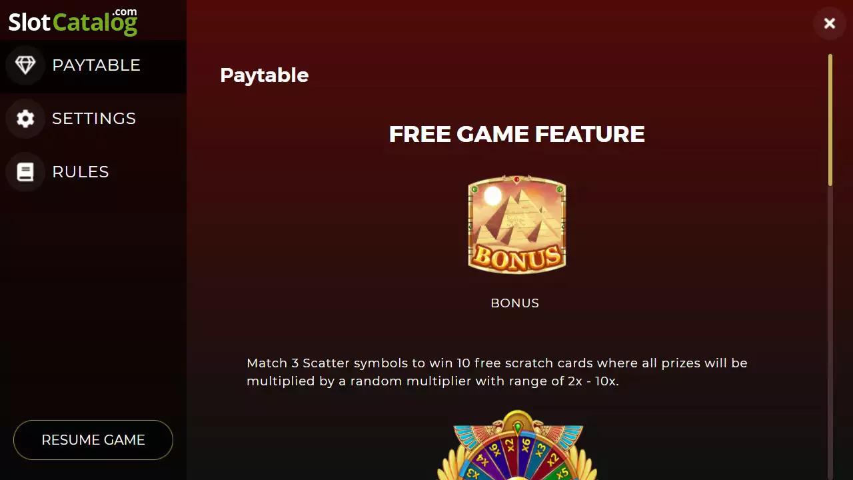
Task: Click the multiplier wheel graphic
Action: 517,445
